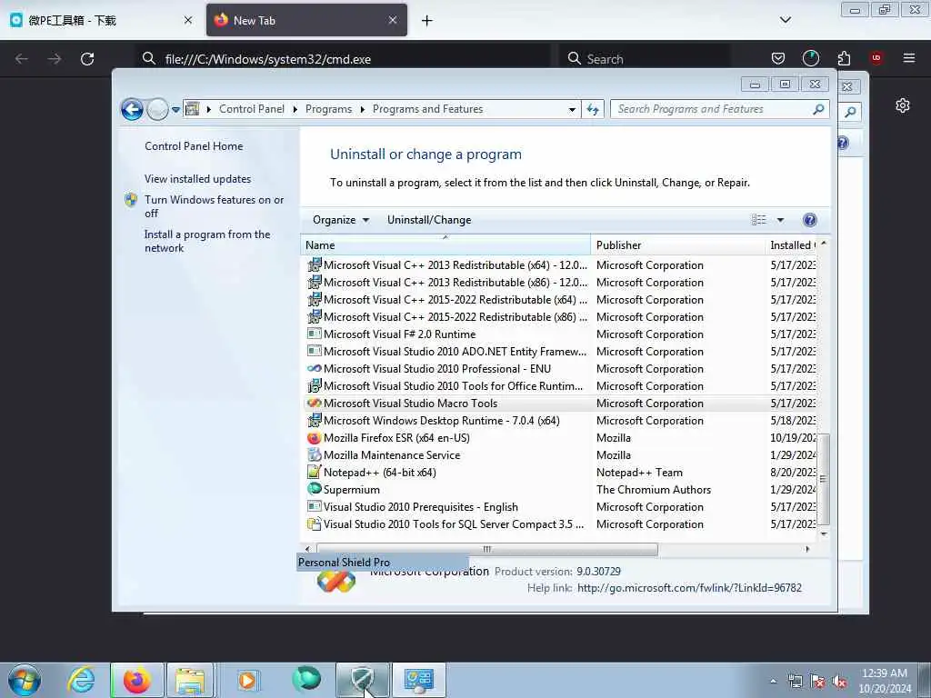Screen dimensions: 931x698
Task: Click the horizontal scrollbar thumb of program list
Action: pos(487,549)
